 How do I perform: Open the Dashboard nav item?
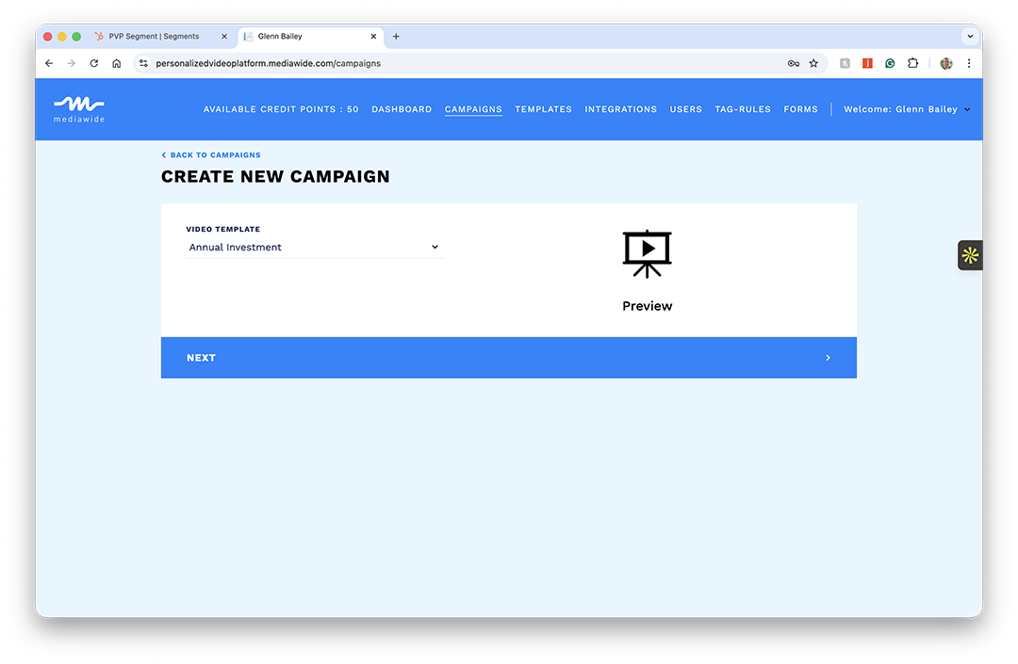pos(402,109)
